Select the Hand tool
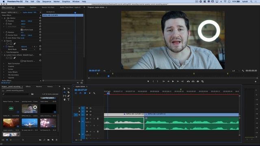Image resolution: width=260 pixels, height=146 pixels. coord(65,100)
